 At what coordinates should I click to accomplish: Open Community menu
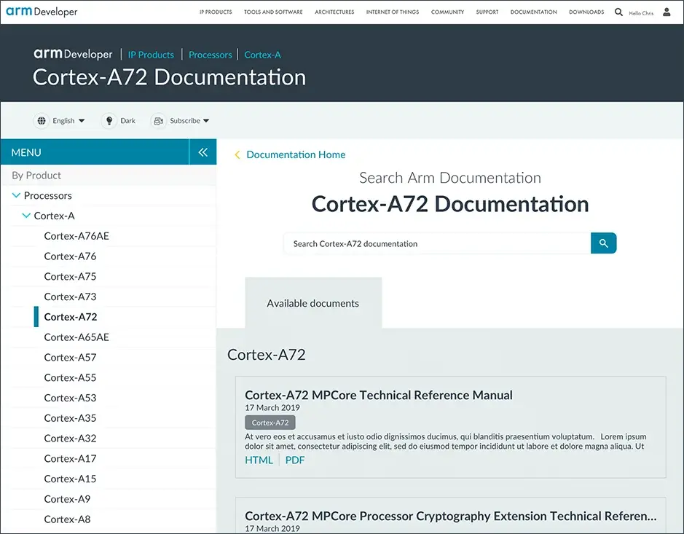[x=447, y=12]
